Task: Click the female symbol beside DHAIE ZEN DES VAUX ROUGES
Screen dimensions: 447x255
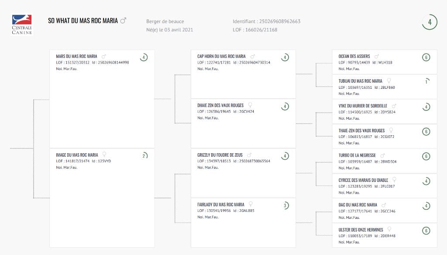Action: (x=250, y=105)
